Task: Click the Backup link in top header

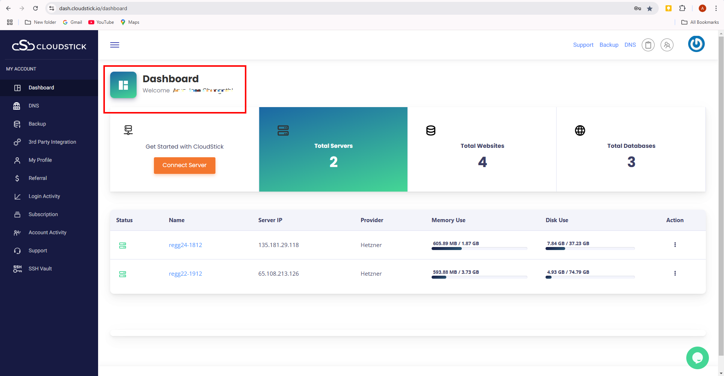Action: tap(609, 45)
